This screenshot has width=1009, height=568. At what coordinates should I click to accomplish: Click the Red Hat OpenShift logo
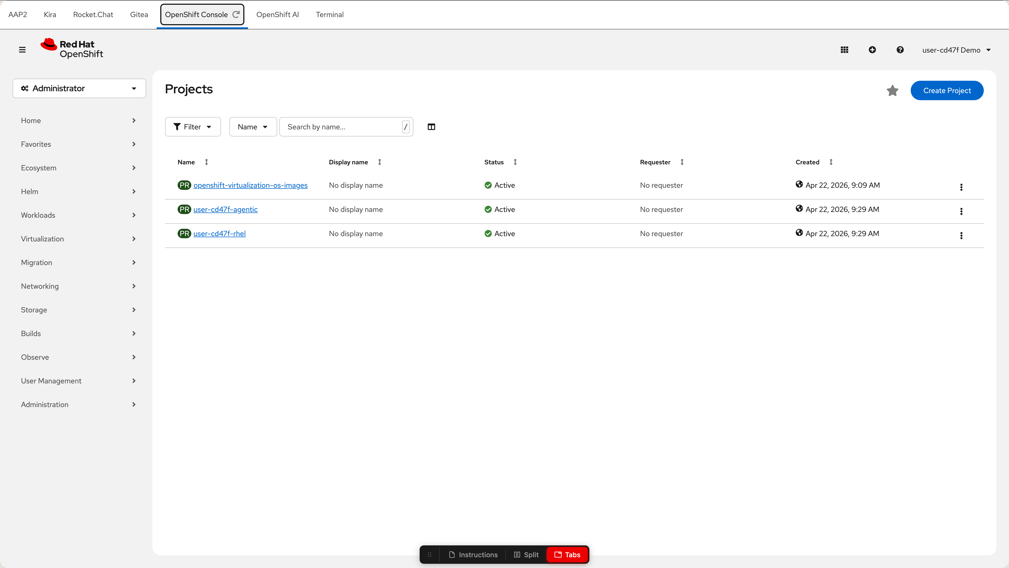coord(72,49)
